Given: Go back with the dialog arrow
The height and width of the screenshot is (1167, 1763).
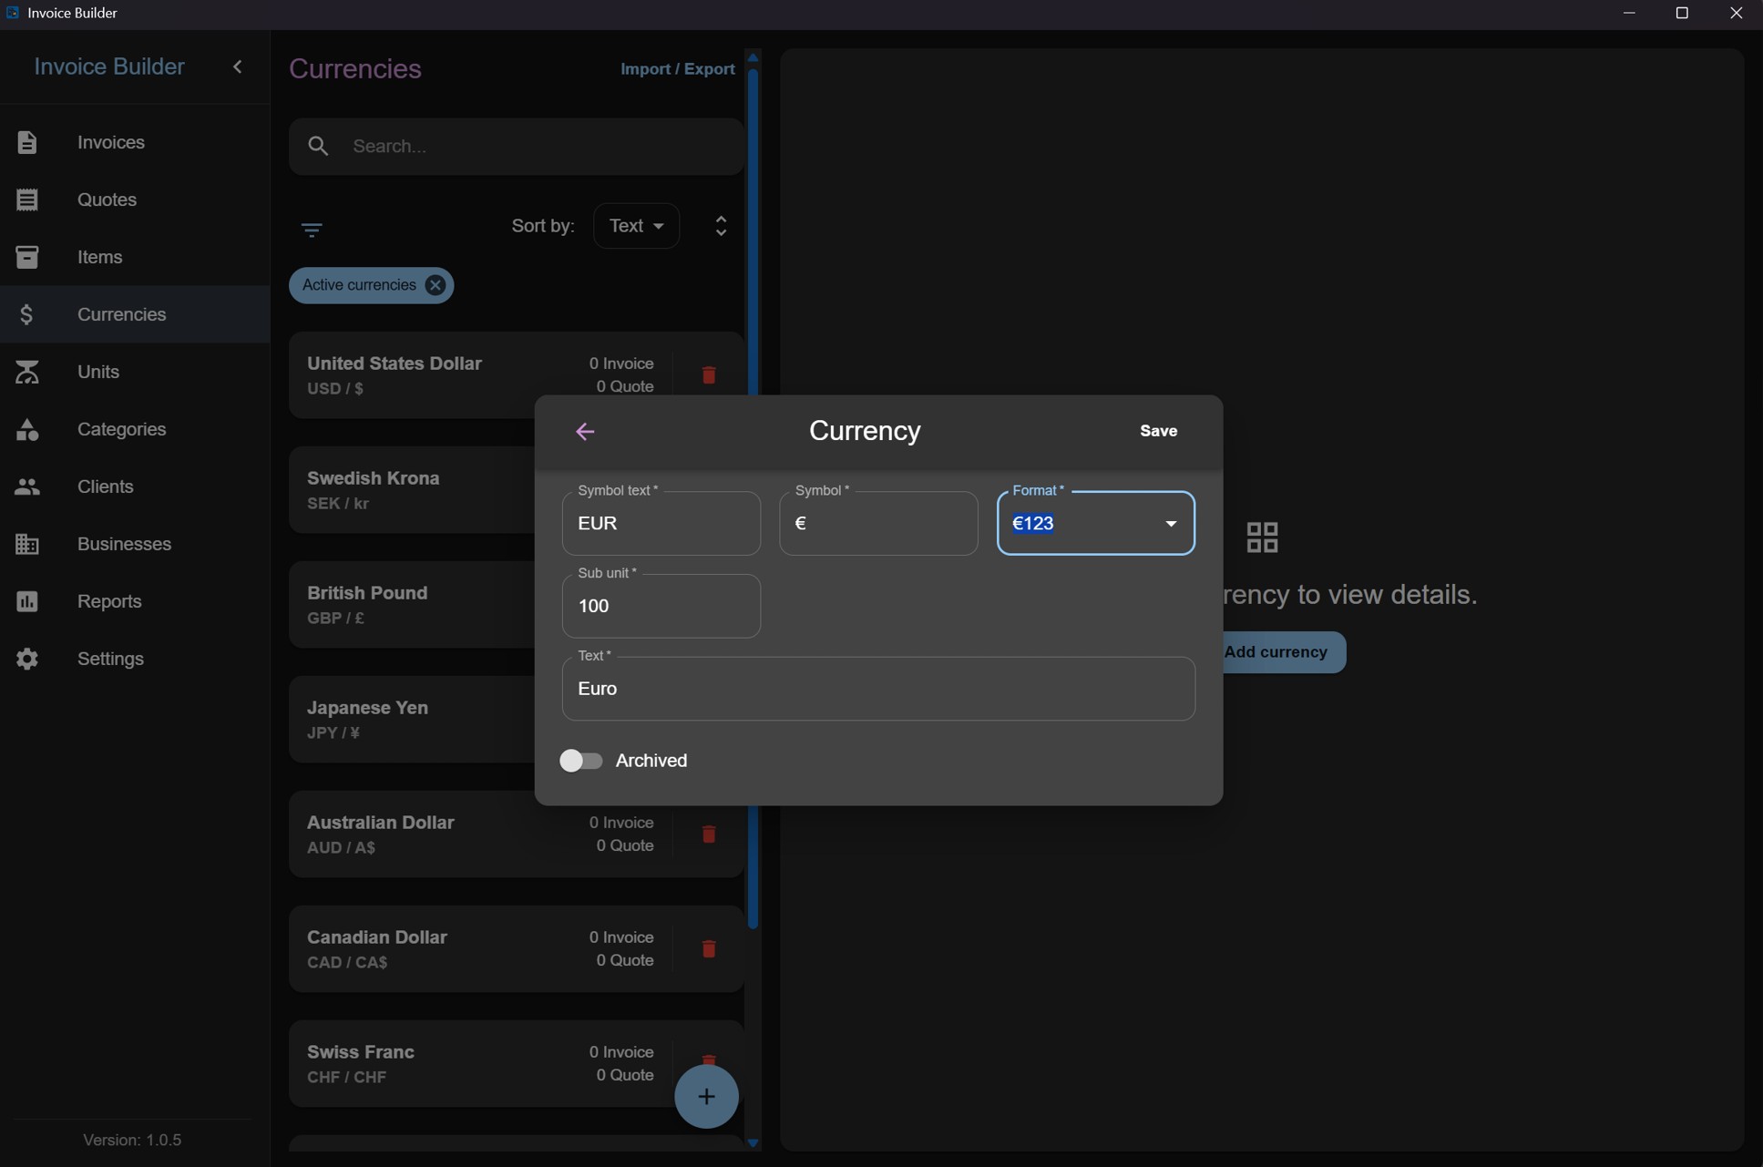Looking at the screenshot, I should pos(585,432).
